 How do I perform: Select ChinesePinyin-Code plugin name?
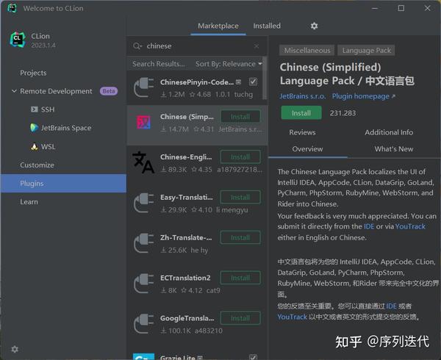[x=197, y=82]
